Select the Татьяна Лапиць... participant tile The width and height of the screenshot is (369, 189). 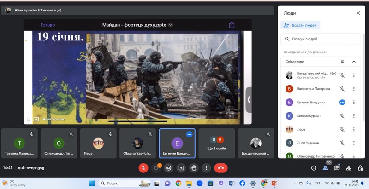[19, 143]
